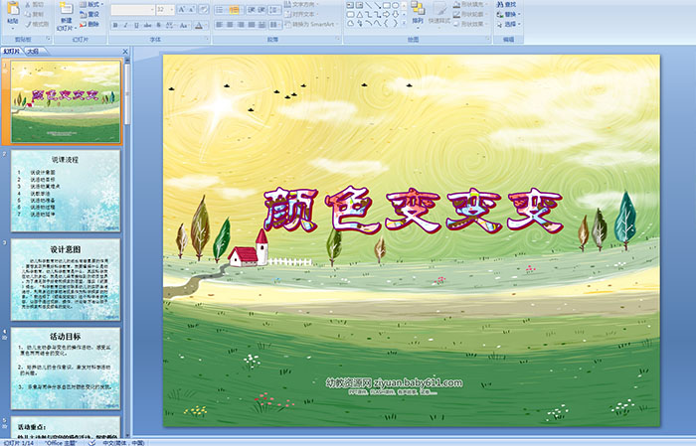Select the left brace shape in the gallery
This screenshot has width=696, height=446.
coord(386,23)
